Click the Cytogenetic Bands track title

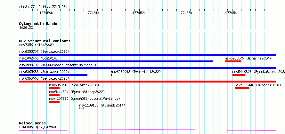[38, 24]
